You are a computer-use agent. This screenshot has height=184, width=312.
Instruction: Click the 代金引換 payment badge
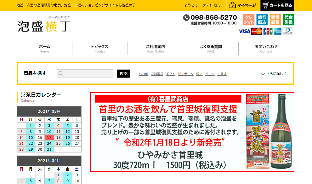click(288, 20)
